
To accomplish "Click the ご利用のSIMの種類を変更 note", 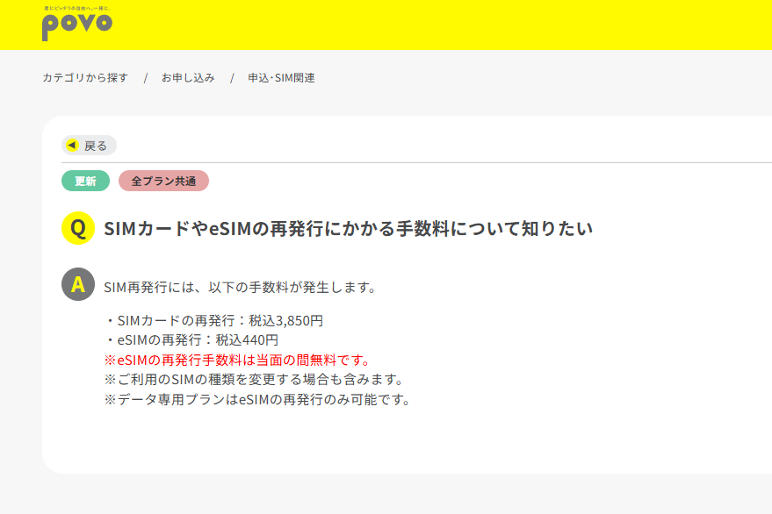I will tap(255, 380).
